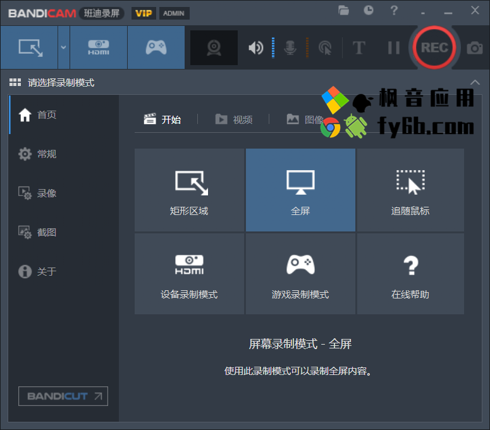Minimize the Bandicam window
The width and height of the screenshot is (490, 430).
tap(448, 13)
